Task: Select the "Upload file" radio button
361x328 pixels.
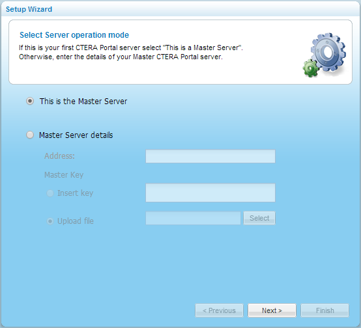Action: pos(50,221)
